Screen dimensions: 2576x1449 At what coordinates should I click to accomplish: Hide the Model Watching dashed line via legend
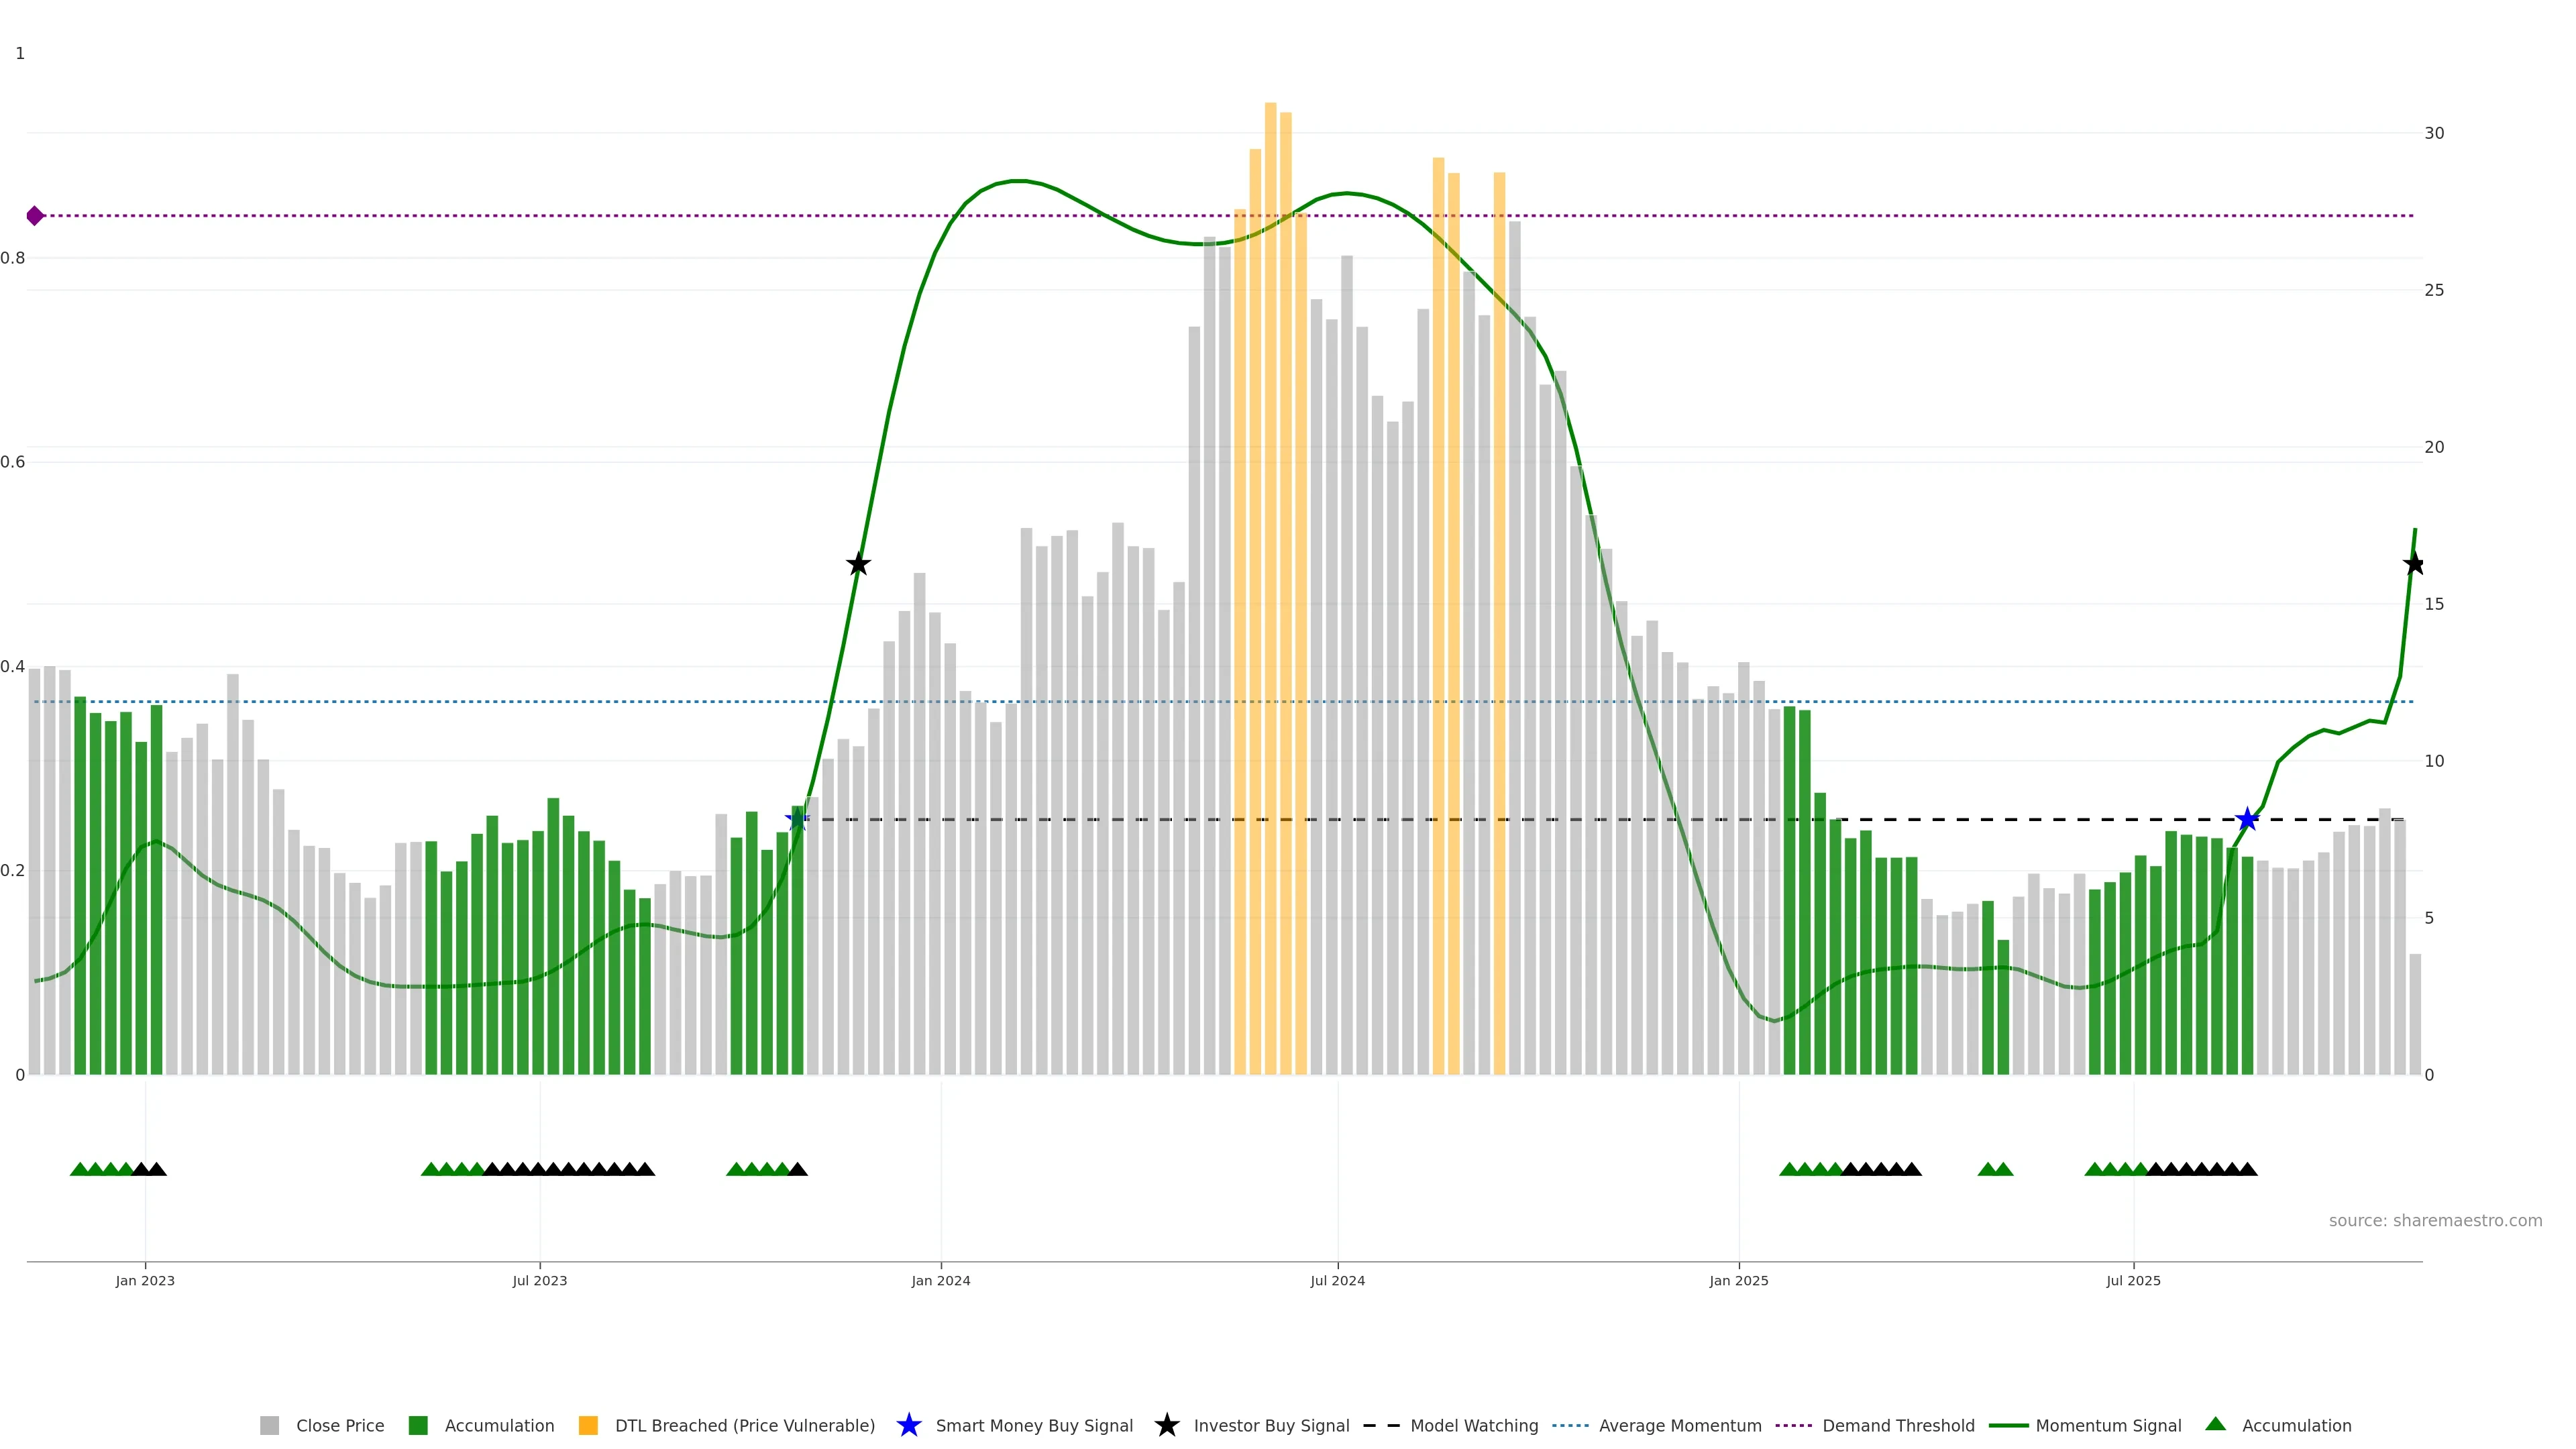(1473, 1426)
